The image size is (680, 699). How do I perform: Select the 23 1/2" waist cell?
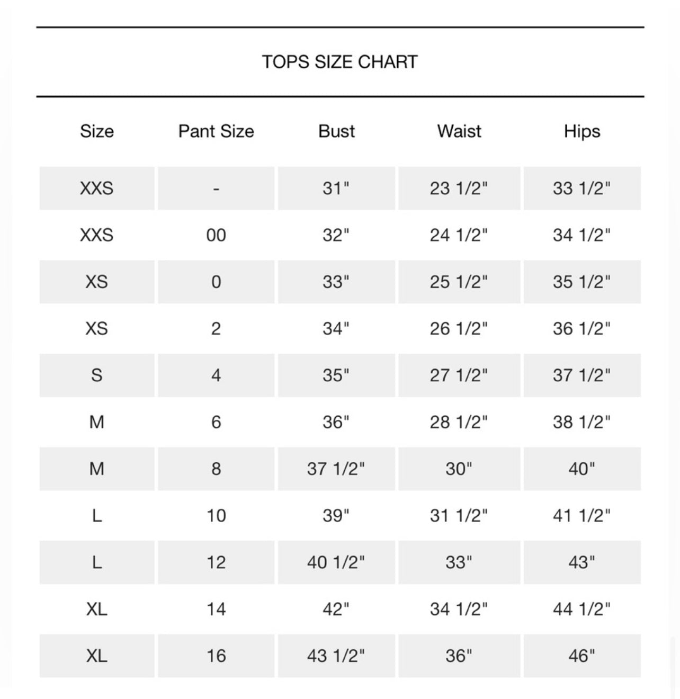coord(459,189)
